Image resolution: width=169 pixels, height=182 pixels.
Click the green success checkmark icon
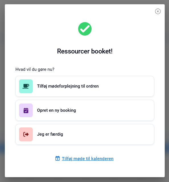tap(85, 29)
